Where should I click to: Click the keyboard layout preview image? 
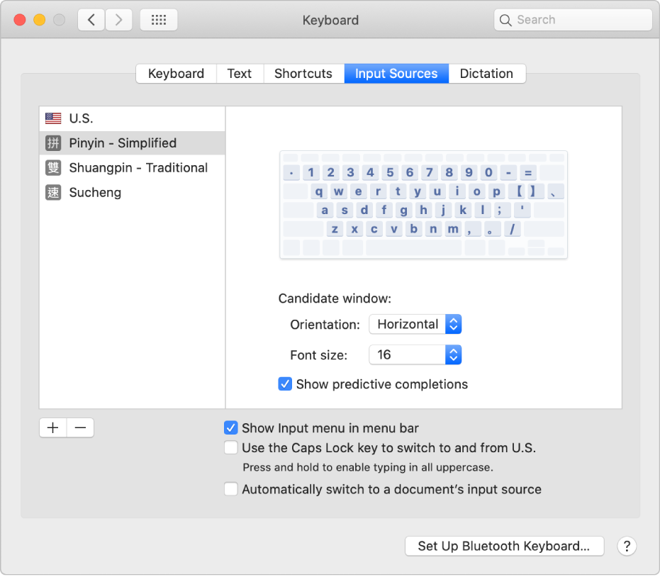(423, 205)
